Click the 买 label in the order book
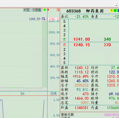The width and height of the screenshot is (119, 118). pos(64,45)
